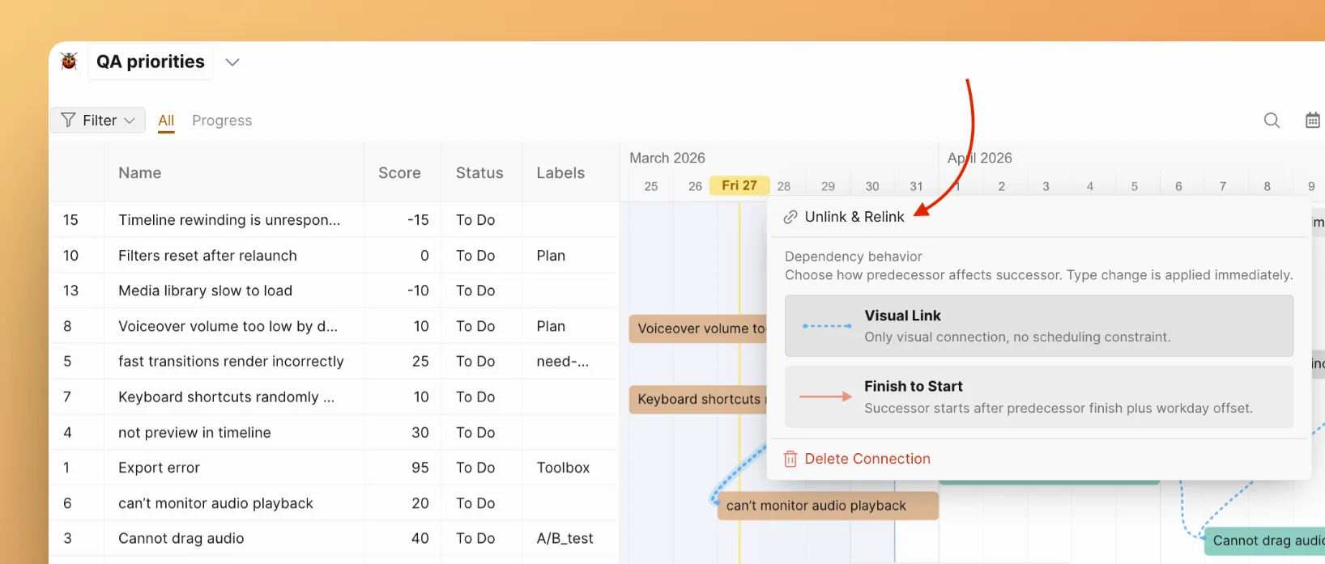
Task: Open the Export error task row
Action: point(159,468)
